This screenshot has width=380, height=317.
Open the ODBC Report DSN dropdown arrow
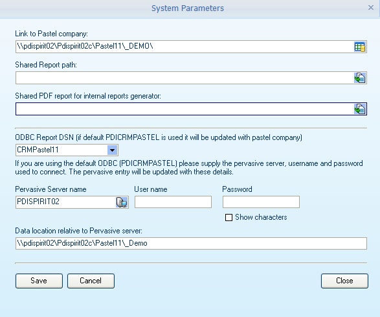point(112,150)
